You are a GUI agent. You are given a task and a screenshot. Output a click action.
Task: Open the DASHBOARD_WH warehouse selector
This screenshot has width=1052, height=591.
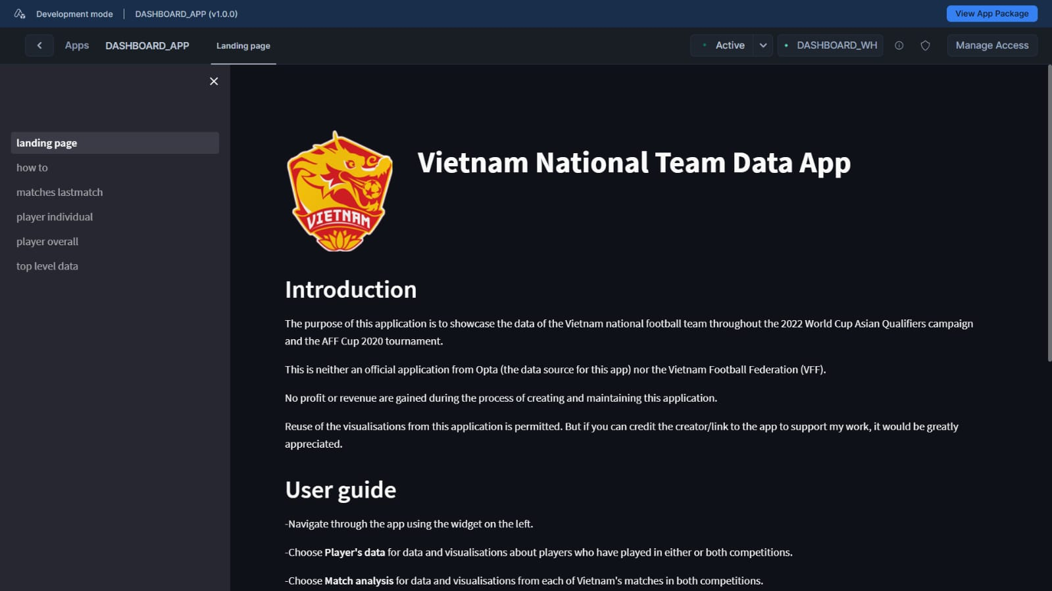[x=830, y=45]
